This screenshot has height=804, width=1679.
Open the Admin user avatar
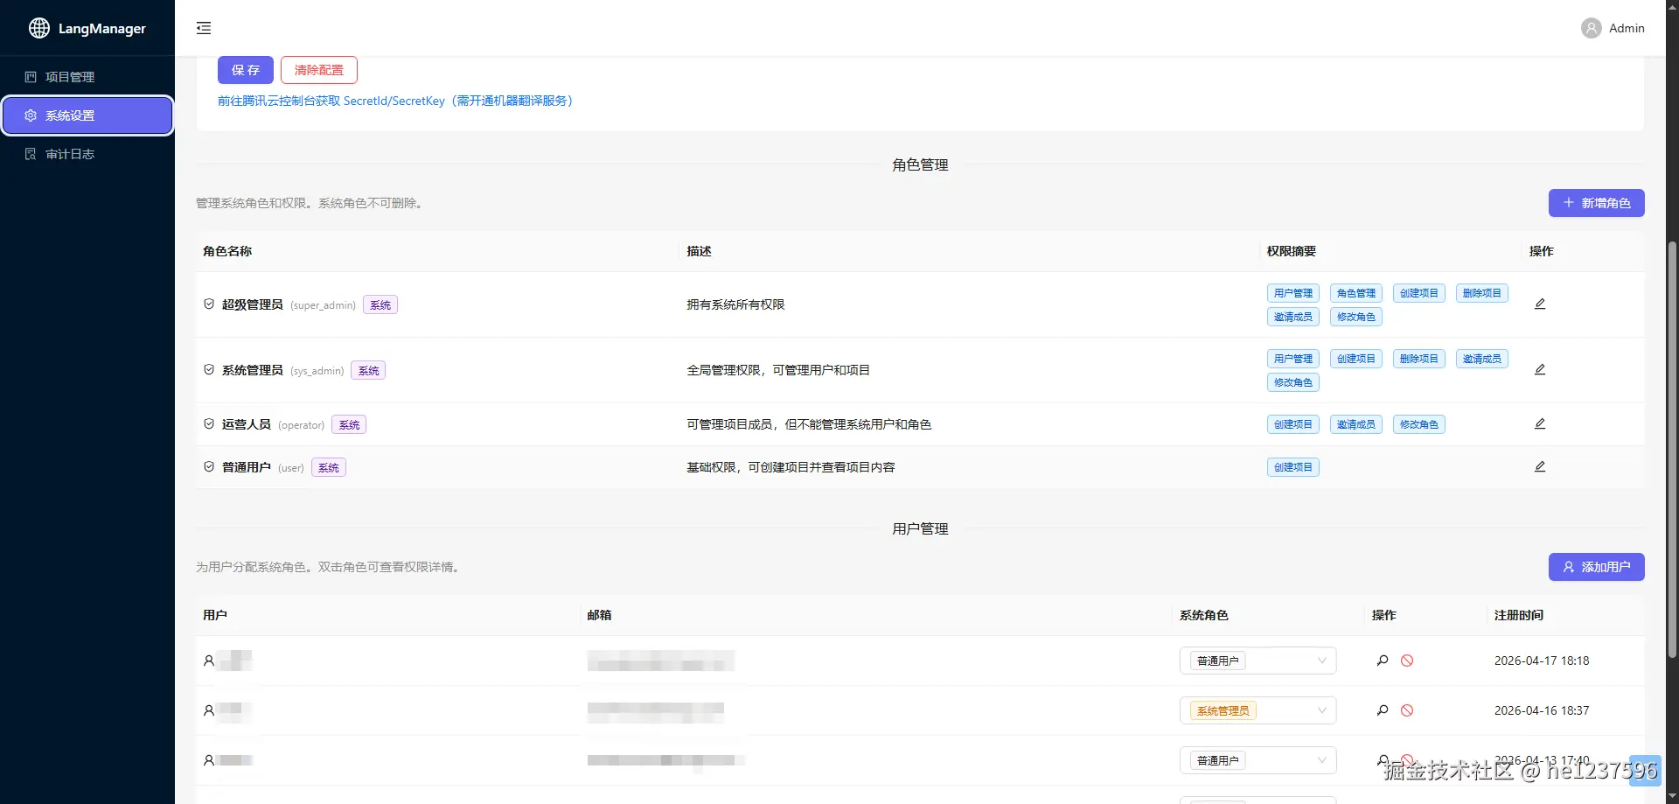[1591, 28]
